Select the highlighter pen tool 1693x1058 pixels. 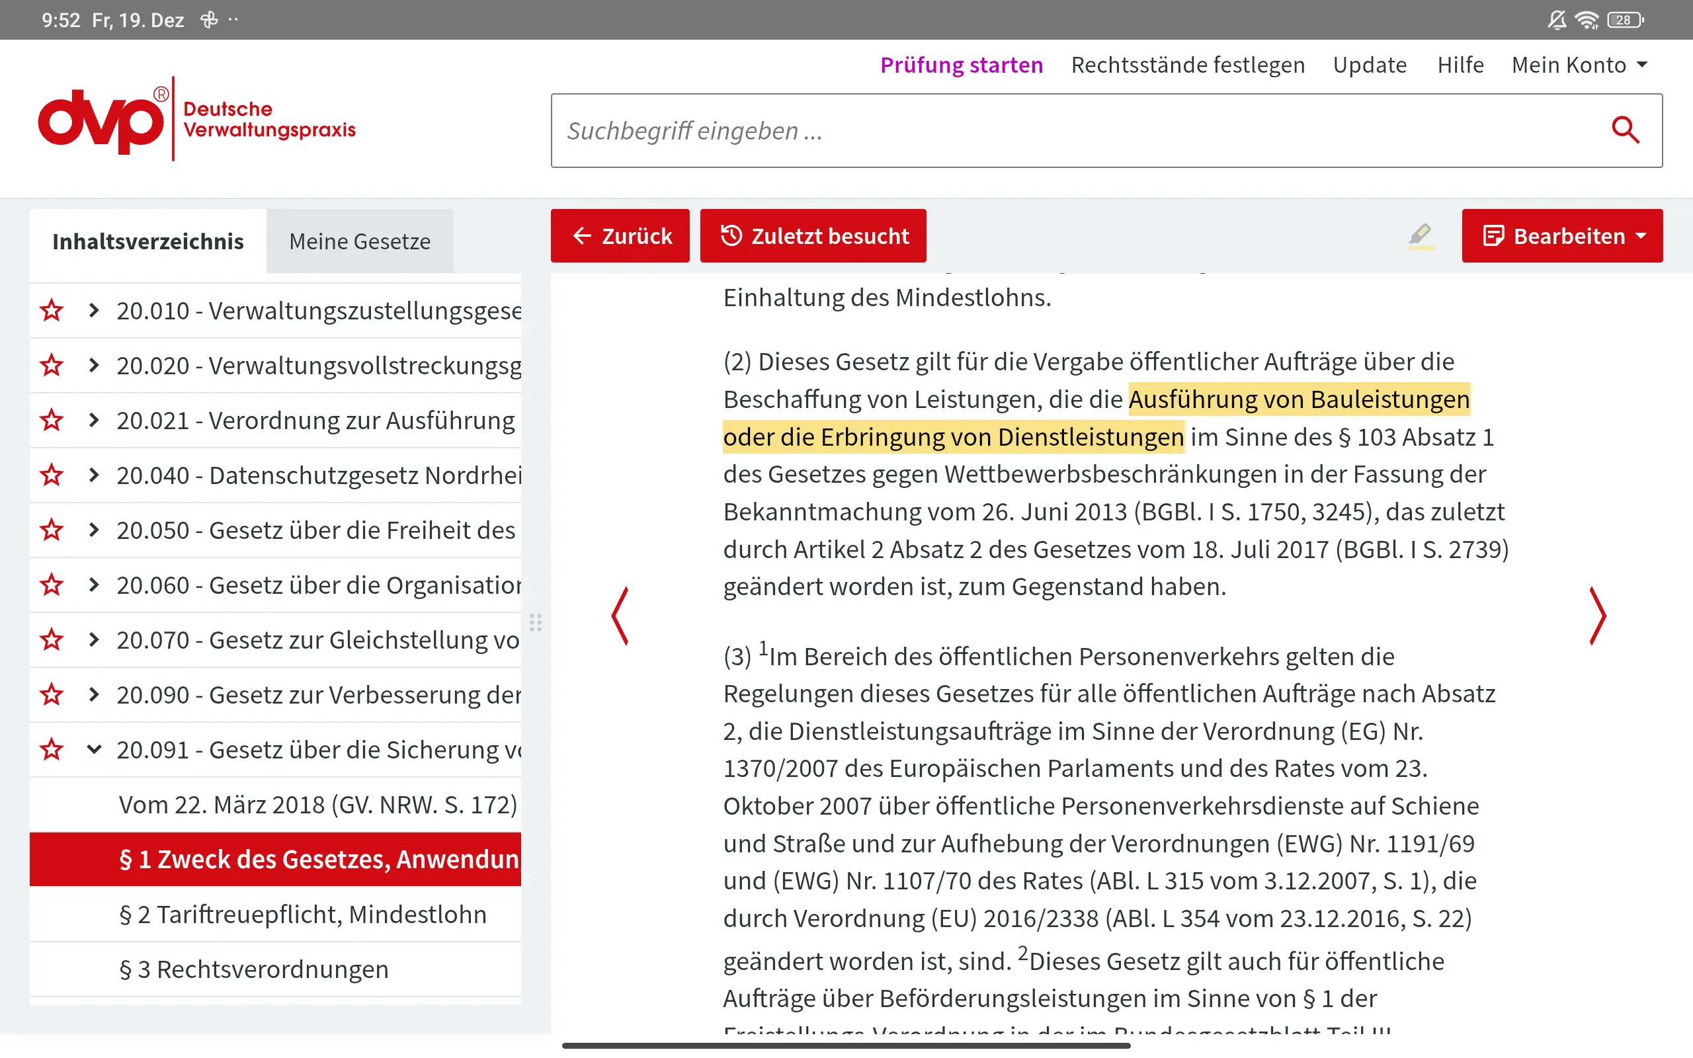pos(1419,236)
